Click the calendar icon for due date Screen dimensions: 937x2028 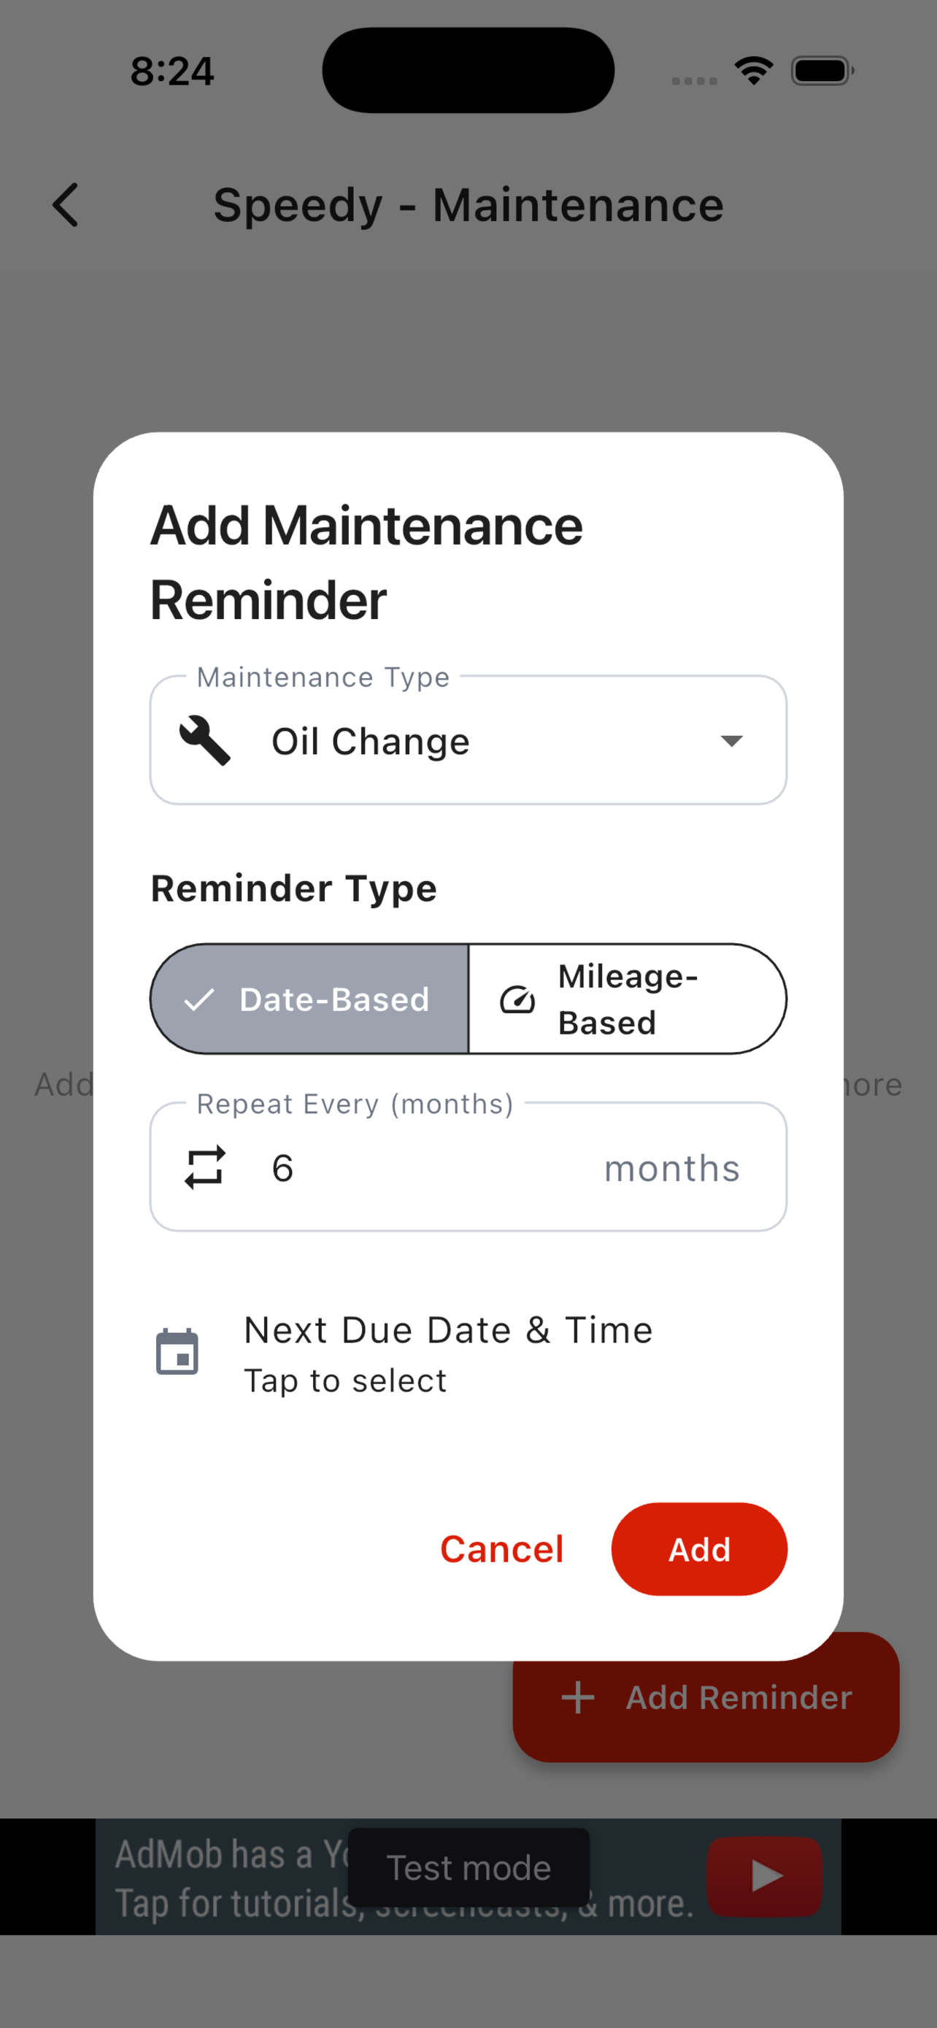[177, 1352]
